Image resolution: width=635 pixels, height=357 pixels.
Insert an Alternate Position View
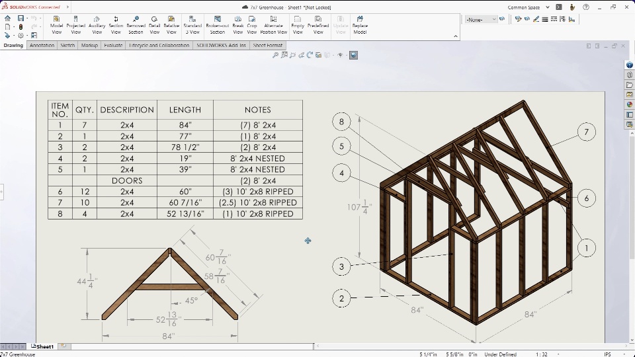coord(274,25)
